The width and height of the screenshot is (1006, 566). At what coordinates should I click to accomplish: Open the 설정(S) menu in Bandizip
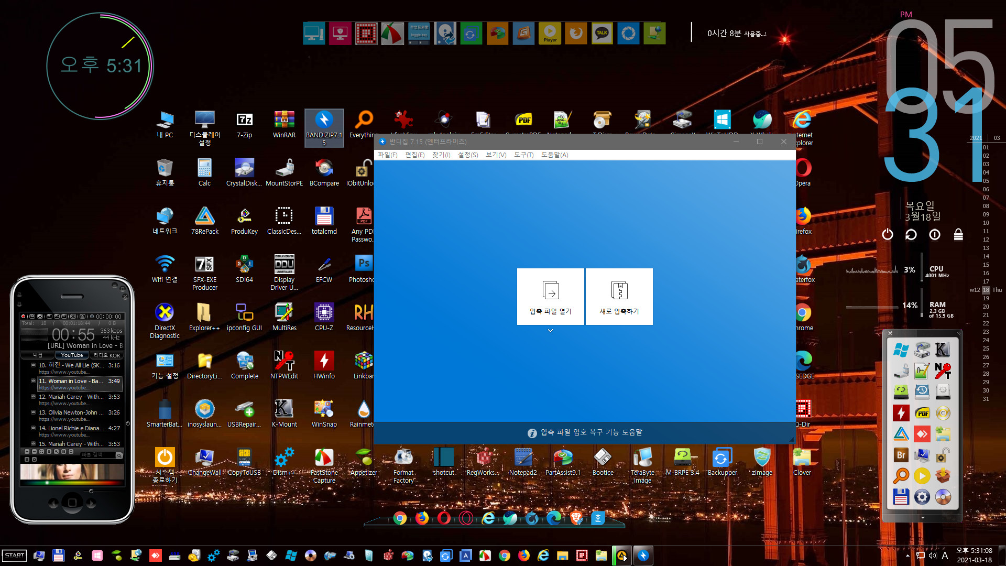click(x=468, y=155)
